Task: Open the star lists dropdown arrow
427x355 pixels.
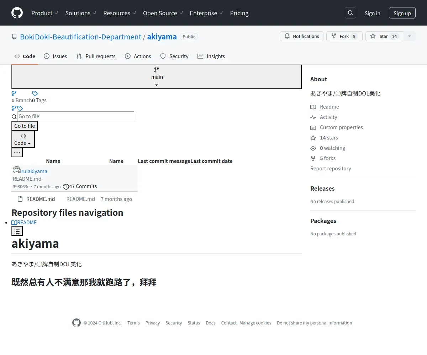Action: click(x=410, y=36)
